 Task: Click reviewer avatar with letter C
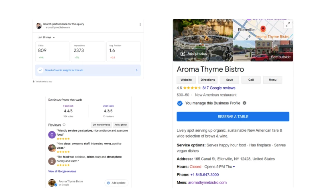click(52, 135)
